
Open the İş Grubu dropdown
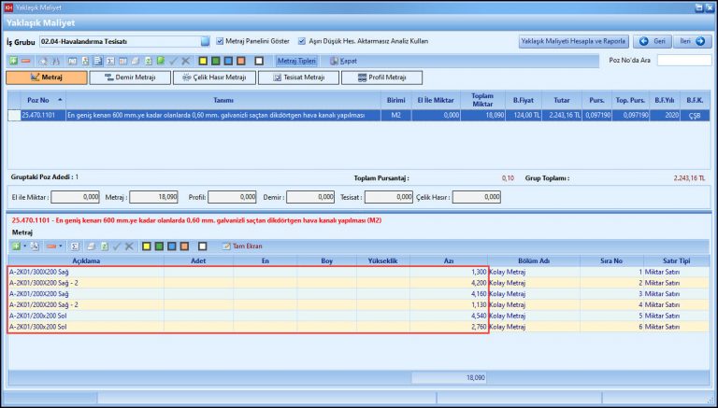[205, 41]
